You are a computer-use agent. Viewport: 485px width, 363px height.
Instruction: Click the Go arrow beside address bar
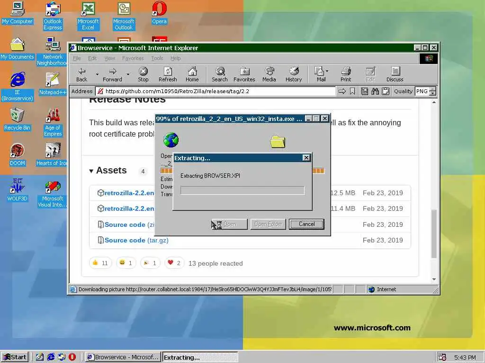342,91
